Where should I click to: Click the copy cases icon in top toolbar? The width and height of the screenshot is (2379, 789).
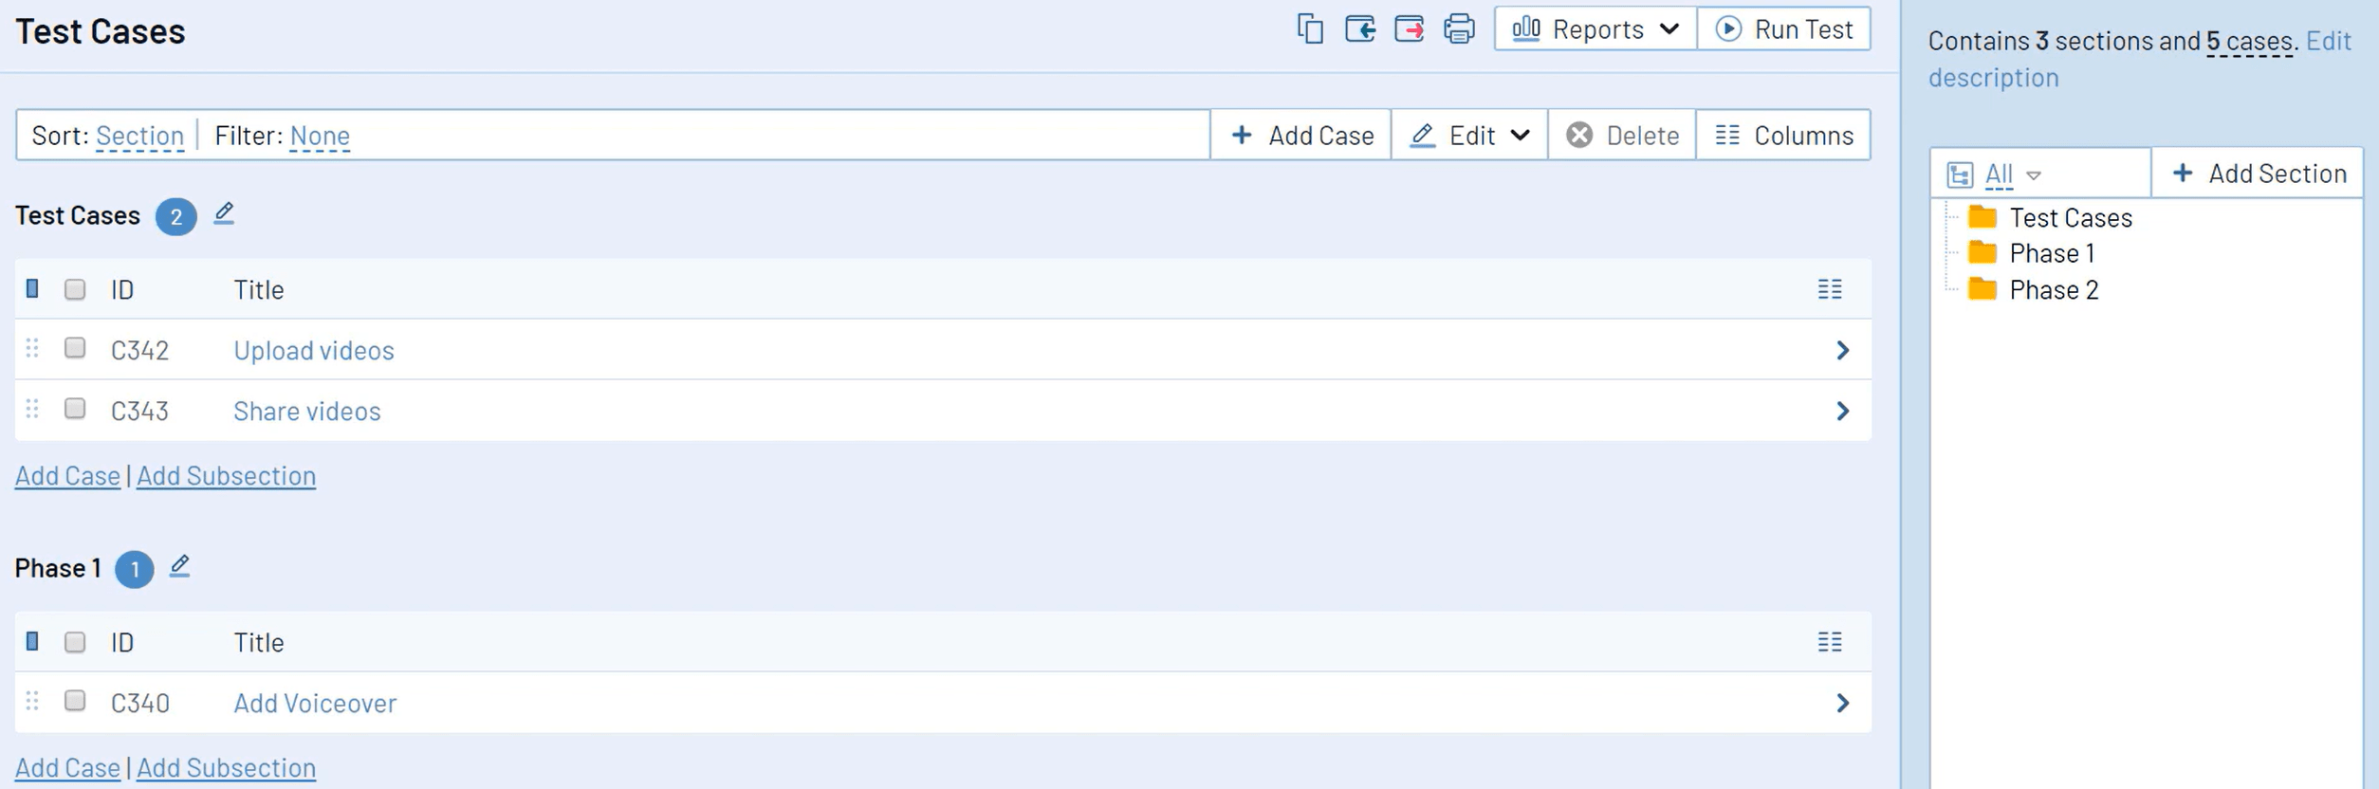[x=1310, y=29]
